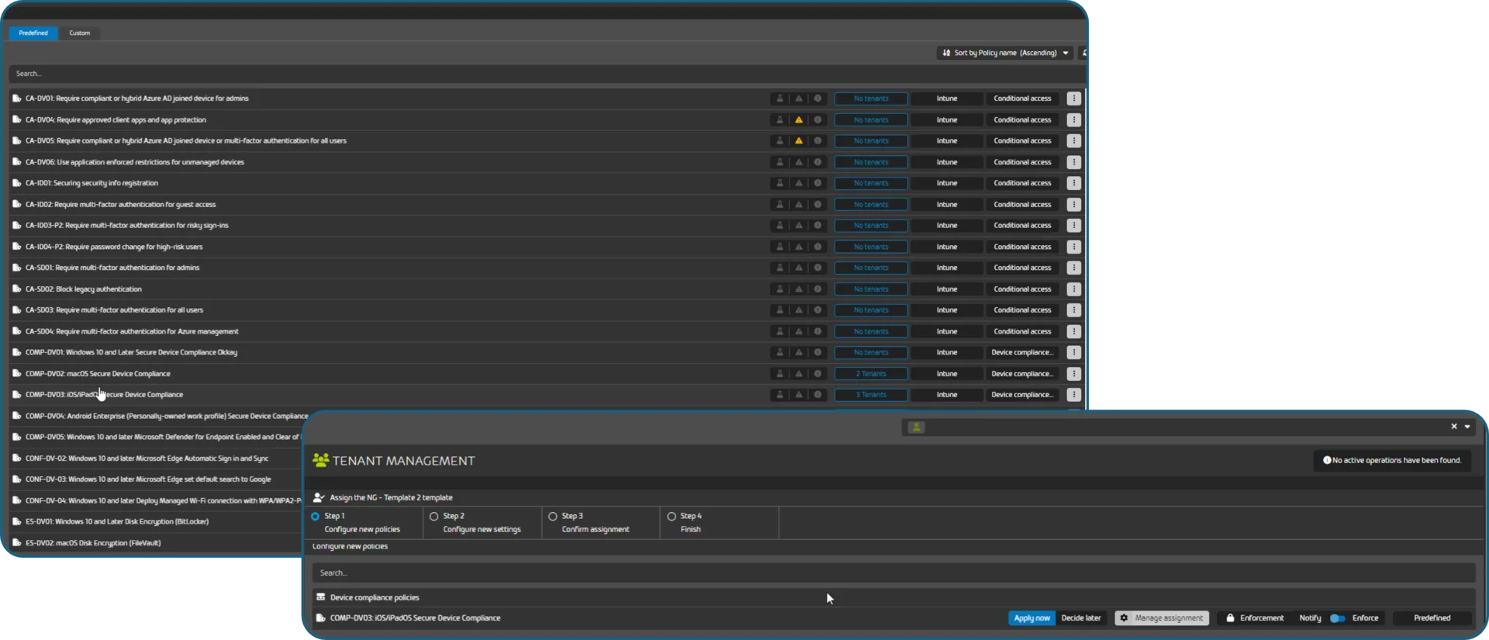Click gear icon on Manage assignment button
The width and height of the screenshot is (1489, 640).
pos(1124,618)
